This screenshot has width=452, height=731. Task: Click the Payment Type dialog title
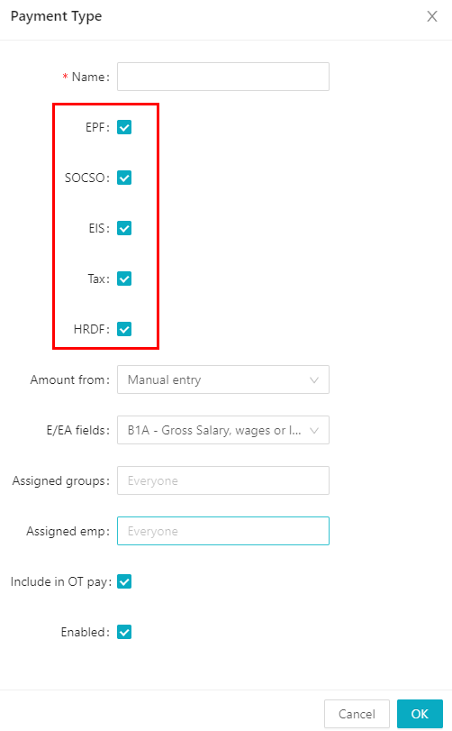pyautogui.click(x=56, y=16)
